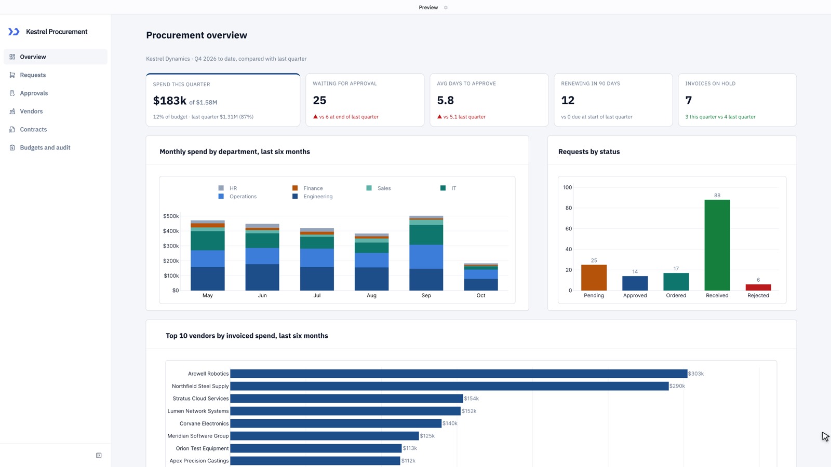The width and height of the screenshot is (831, 467).
Task: Click the Approvals clipboard icon
Action: pyautogui.click(x=12, y=93)
